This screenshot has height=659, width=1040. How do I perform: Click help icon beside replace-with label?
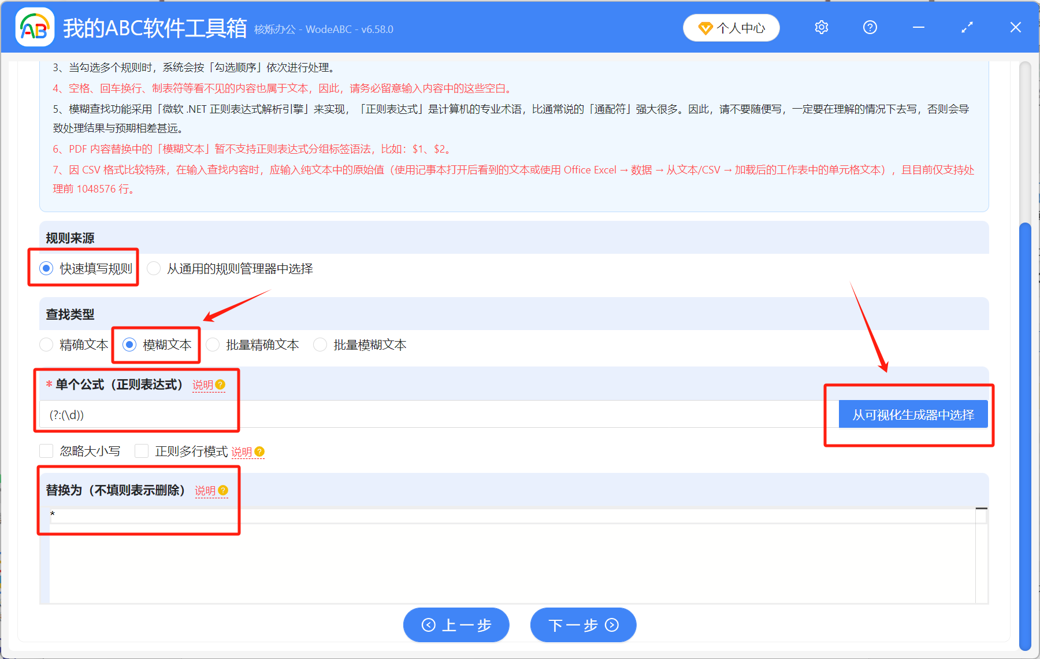[223, 491]
